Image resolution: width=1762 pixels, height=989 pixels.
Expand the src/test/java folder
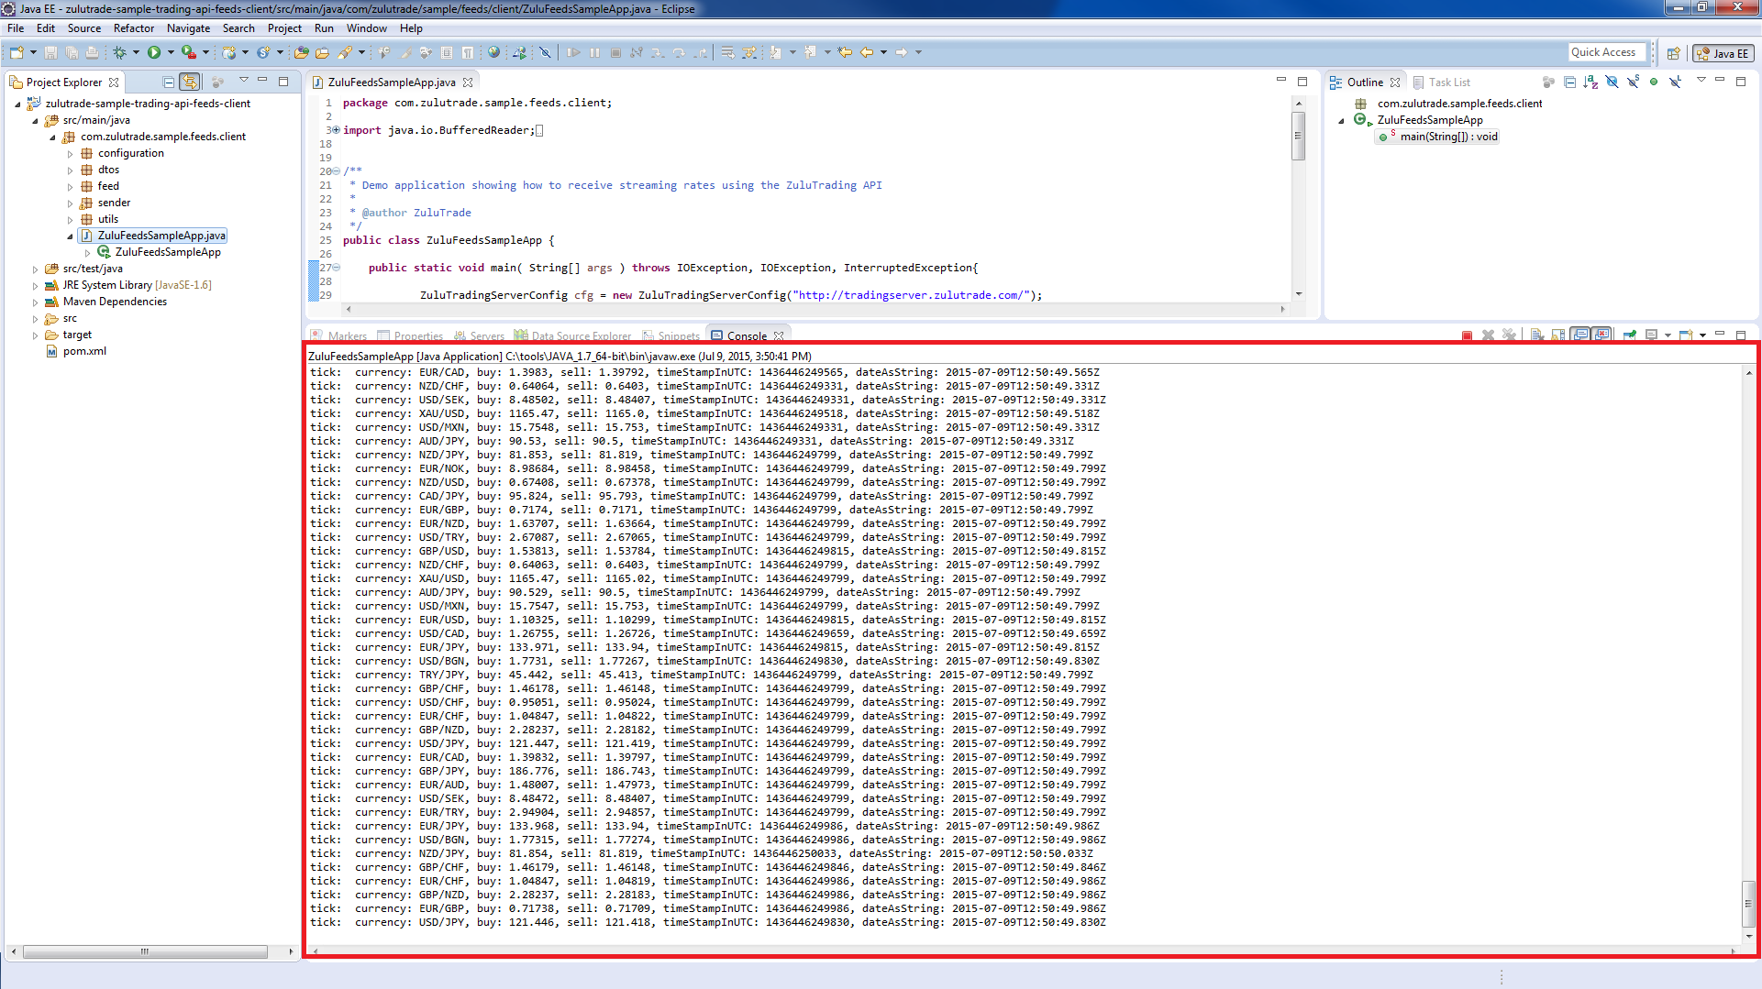click(x=36, y=269)
